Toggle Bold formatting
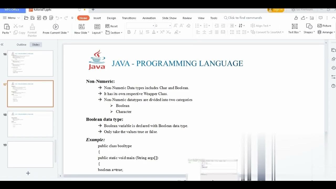This screenshot has height=189, width=336. 129,32
